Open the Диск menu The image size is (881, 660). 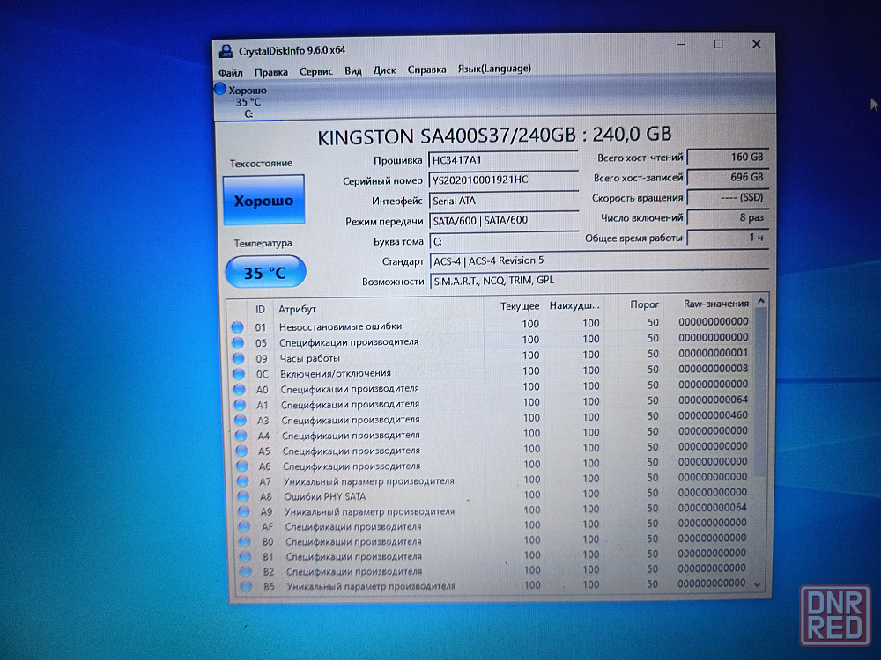coord(384,70)
